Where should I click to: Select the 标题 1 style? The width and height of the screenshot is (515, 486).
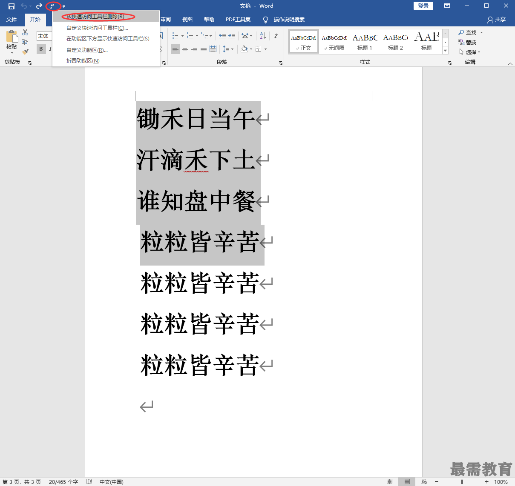pos(365,42)
